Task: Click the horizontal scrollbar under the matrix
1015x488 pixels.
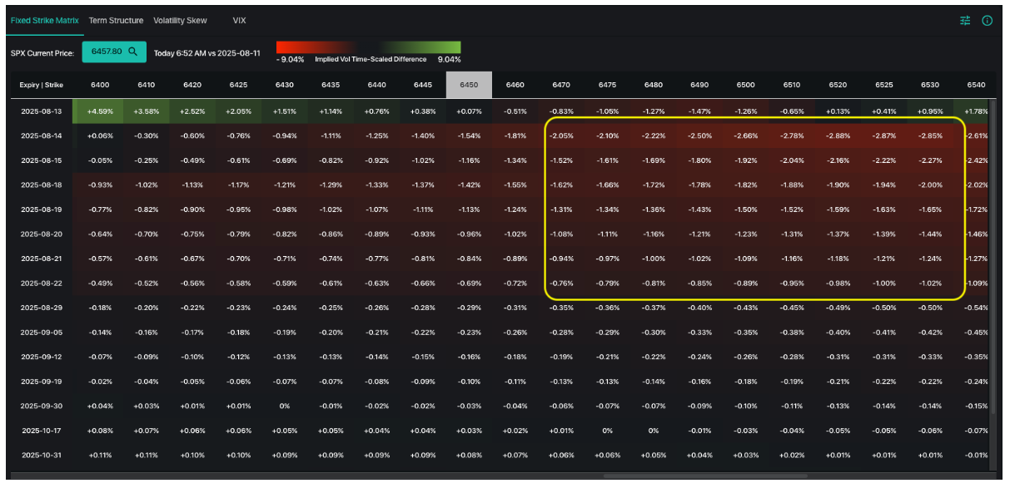Action: [704, 476]
